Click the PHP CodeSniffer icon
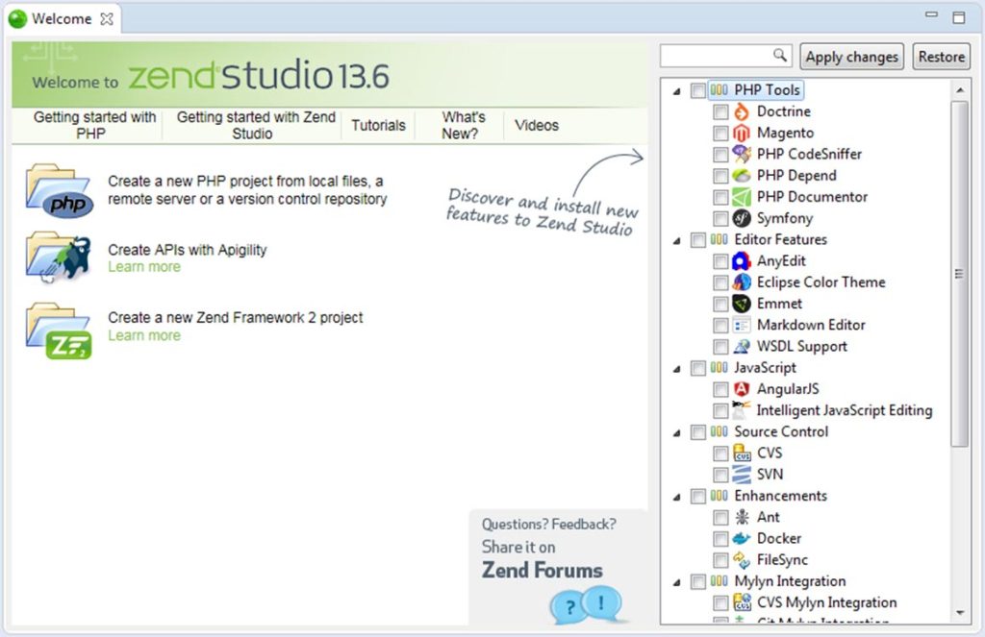The width and height of the screenshot is (985, 637). pos(742,154)
